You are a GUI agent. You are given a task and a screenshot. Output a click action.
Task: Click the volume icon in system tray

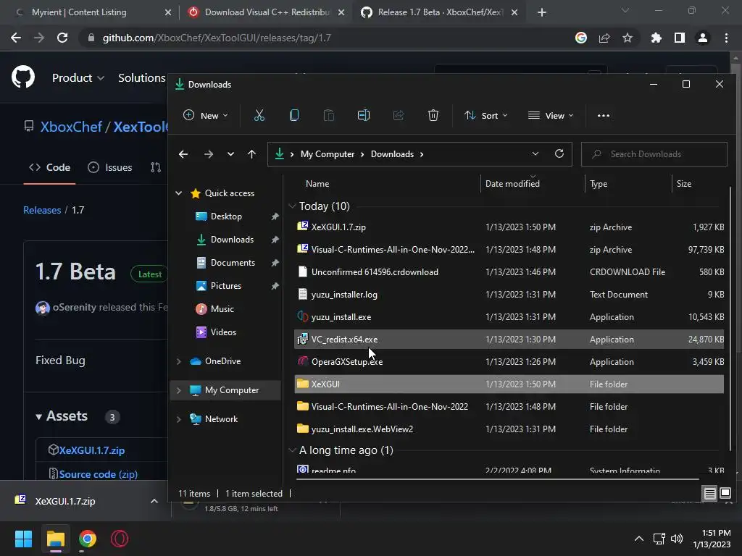pos(678,539)
